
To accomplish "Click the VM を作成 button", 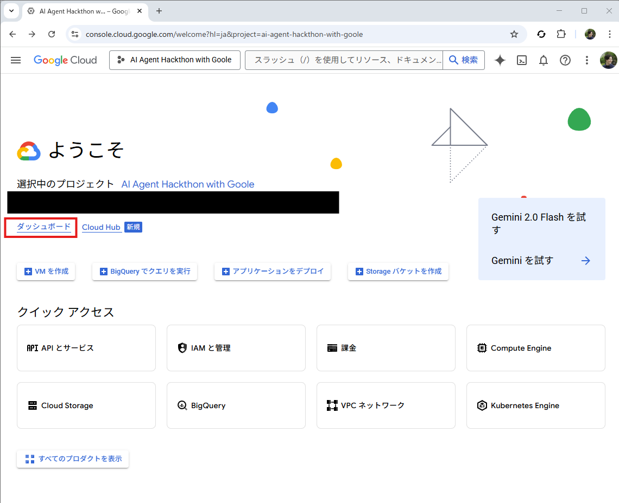I will click(x=46, y=272).
